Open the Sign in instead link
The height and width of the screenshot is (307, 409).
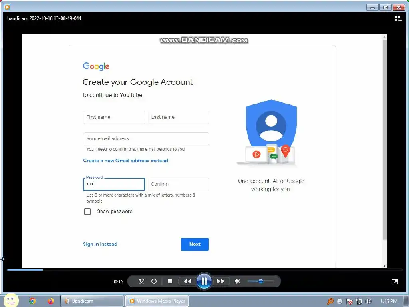(x=100, y=244)
